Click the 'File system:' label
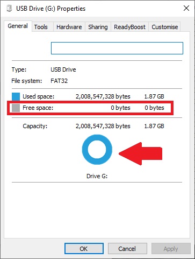The image size is (195, 259). coord(27,81)
